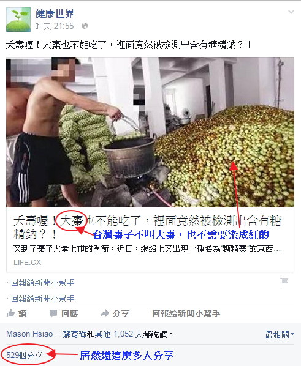Screen dimensions: 301x366
Task: Open the 健康世界 page profile picture
Action: click(18, 20)
